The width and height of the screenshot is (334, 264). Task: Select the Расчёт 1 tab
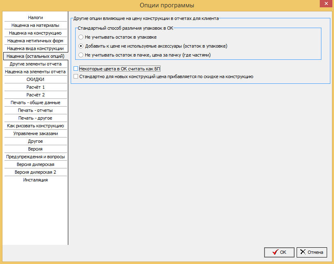pos(35,87)
